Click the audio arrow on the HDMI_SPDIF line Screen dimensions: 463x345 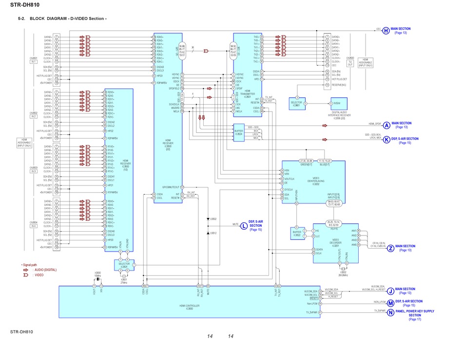[x=325, y=126]
